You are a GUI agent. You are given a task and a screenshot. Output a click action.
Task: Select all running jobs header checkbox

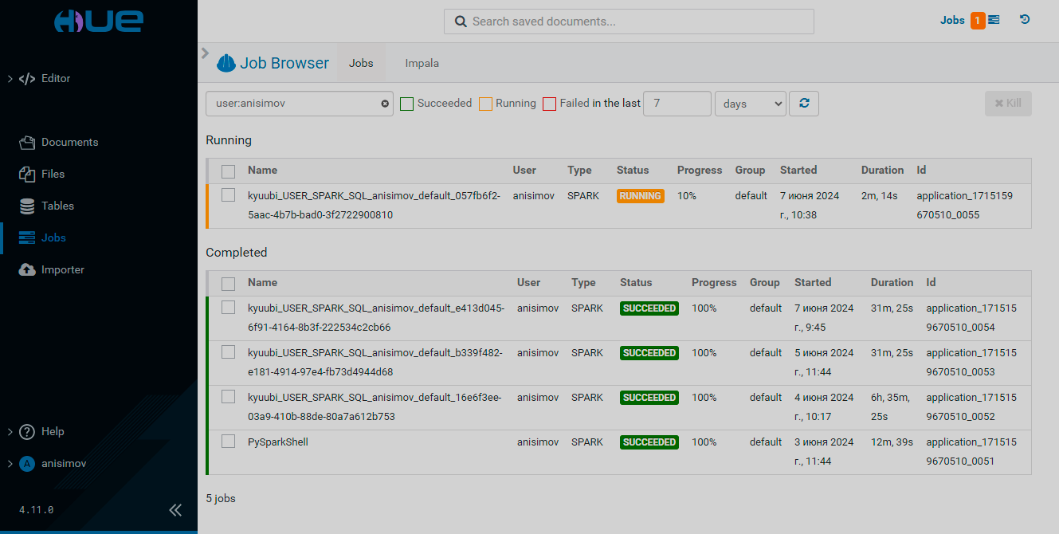229,171
